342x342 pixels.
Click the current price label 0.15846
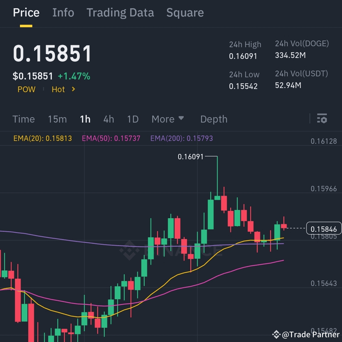(x=324, y=228)
